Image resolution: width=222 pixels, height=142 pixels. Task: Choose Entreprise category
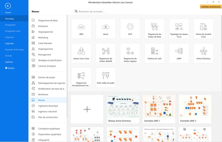click(48, 26)
